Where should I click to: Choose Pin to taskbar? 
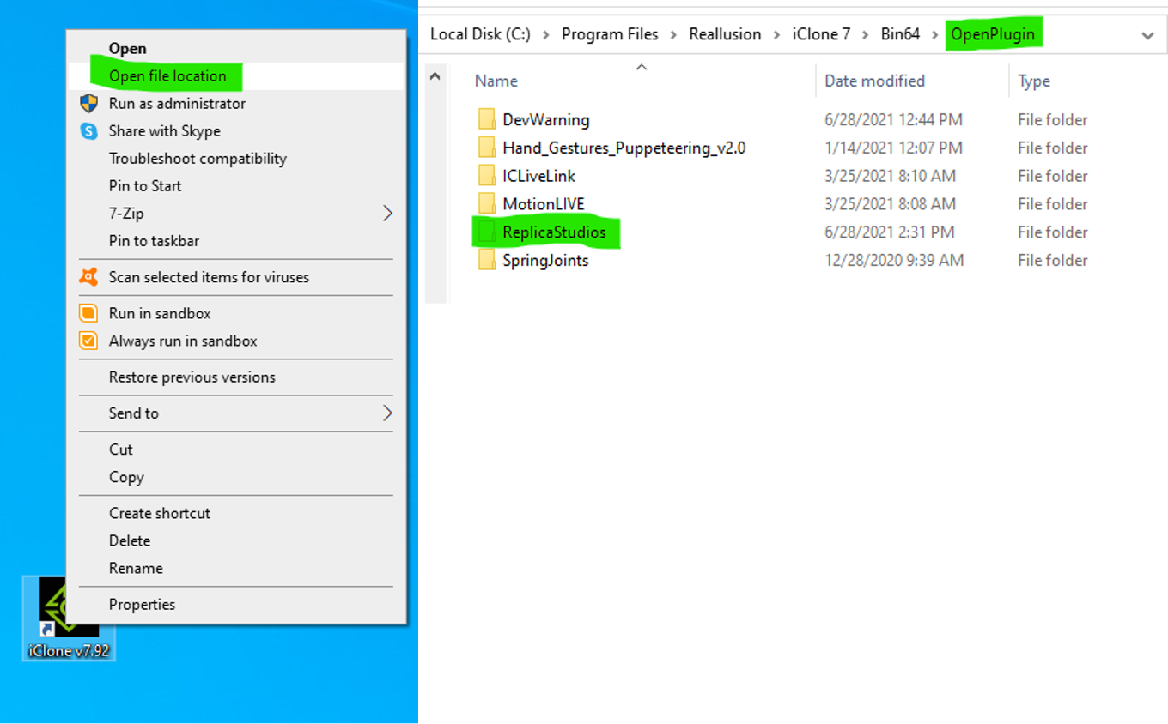[236, 241]
